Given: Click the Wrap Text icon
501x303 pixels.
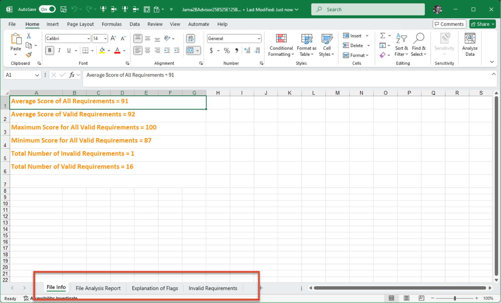Looking at the screenshot, I should coord(191,38).
